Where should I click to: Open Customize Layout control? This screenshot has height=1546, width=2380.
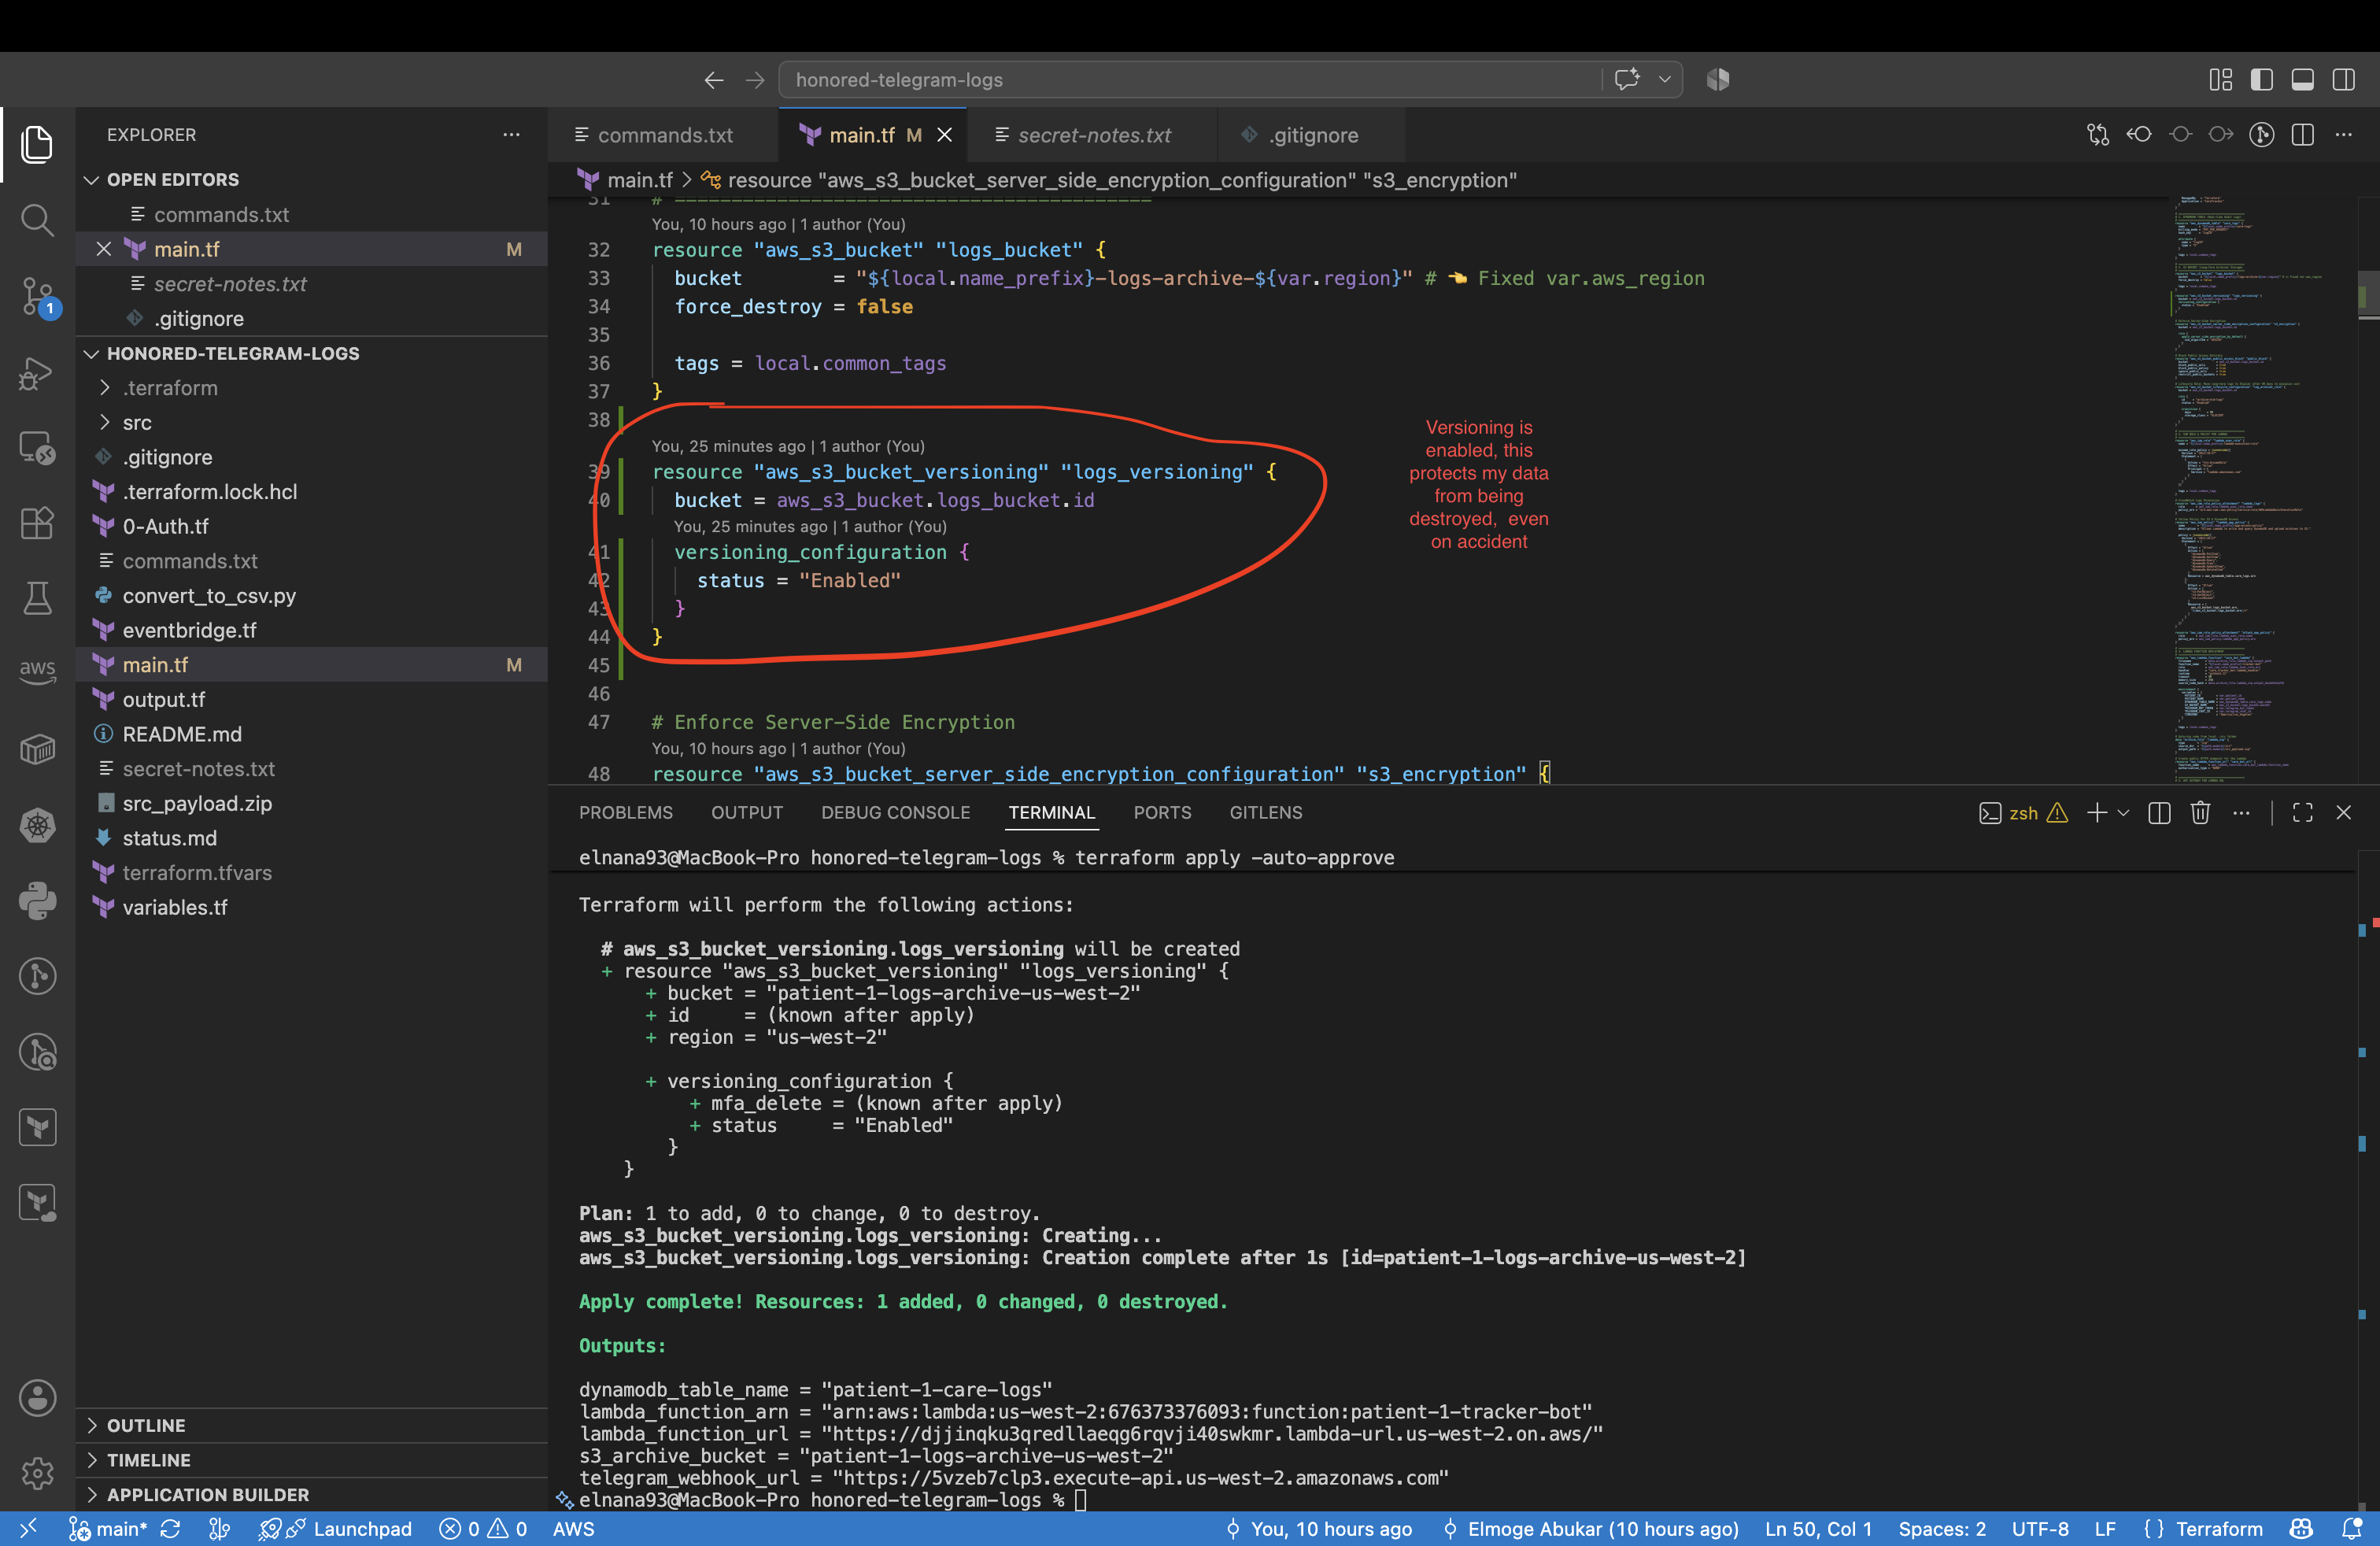click(x=2221, y=79)
